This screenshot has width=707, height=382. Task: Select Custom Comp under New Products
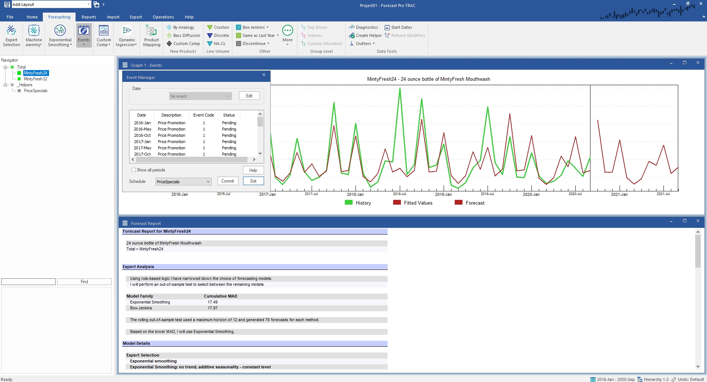click(x=183, y=44)
